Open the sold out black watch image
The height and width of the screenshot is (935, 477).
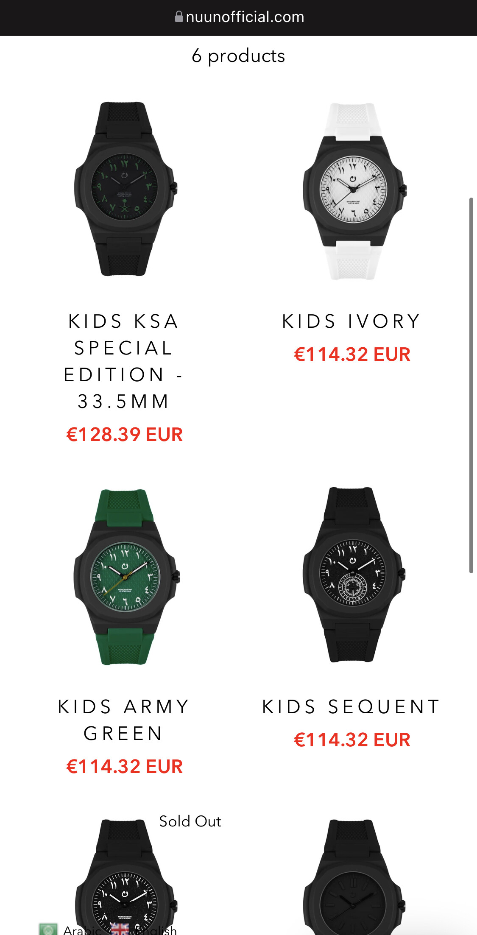coord(126,877)
